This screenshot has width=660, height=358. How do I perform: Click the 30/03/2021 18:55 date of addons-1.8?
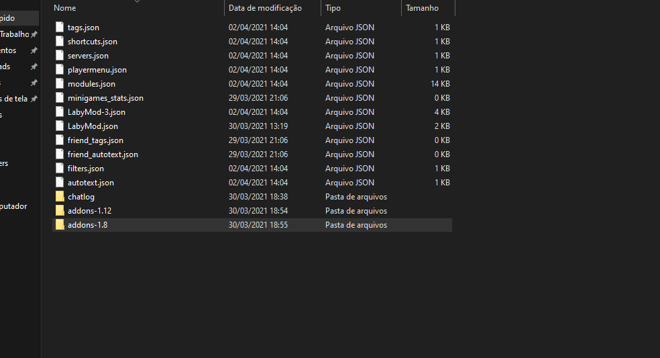point(258,225)
